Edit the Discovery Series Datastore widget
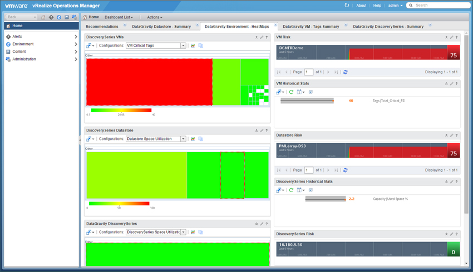 (x=262, y=130)
